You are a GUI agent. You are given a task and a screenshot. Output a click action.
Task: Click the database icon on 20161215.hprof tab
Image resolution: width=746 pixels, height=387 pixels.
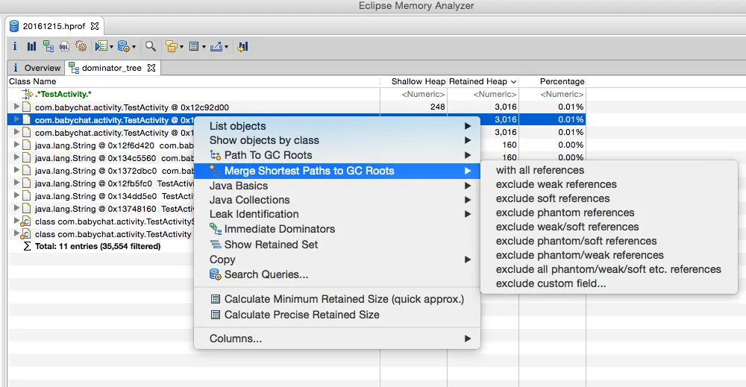[x=14, y=26]
